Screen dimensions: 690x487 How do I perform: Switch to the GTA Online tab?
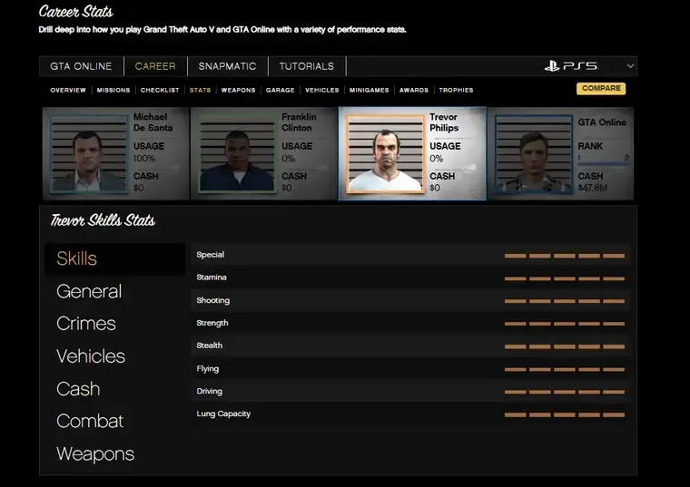pyautogui.click(x=81, y=66)
